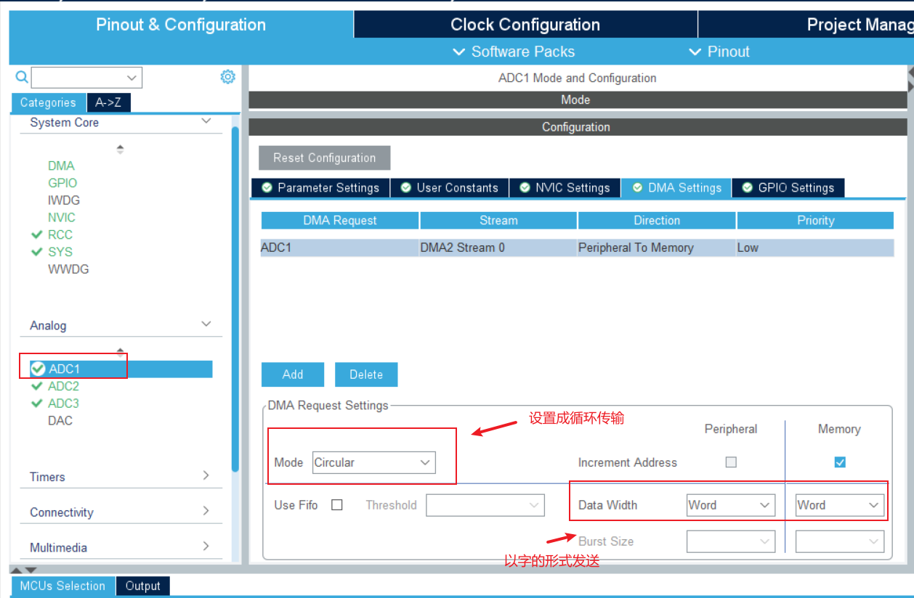Open the settings gear icon near search box
The height and width of the screenshot is (598, 914).
pyautogui.click(x=227, y=76)
